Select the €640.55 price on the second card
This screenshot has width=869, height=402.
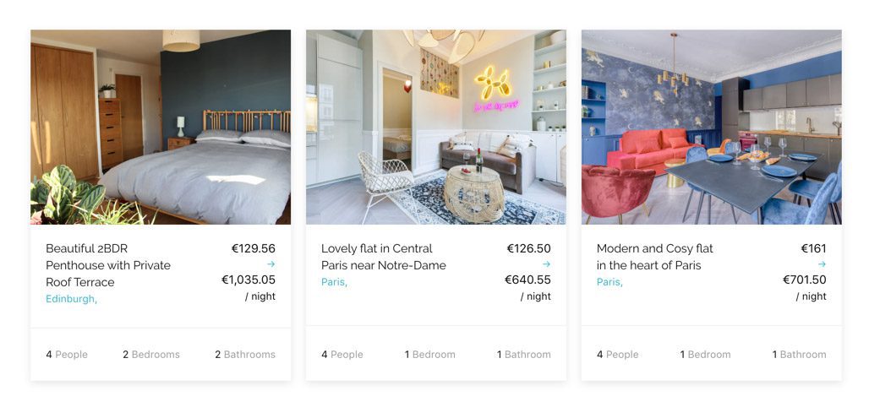pos(527,280)
